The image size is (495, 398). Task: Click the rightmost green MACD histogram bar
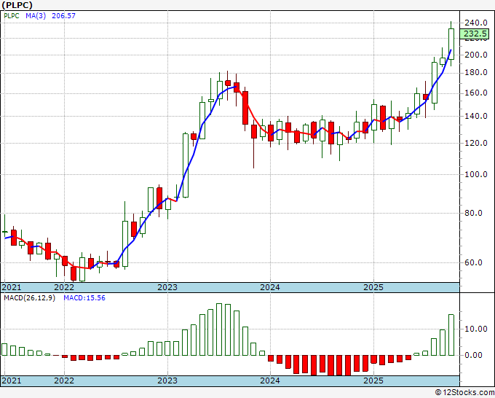click(451, 335)
